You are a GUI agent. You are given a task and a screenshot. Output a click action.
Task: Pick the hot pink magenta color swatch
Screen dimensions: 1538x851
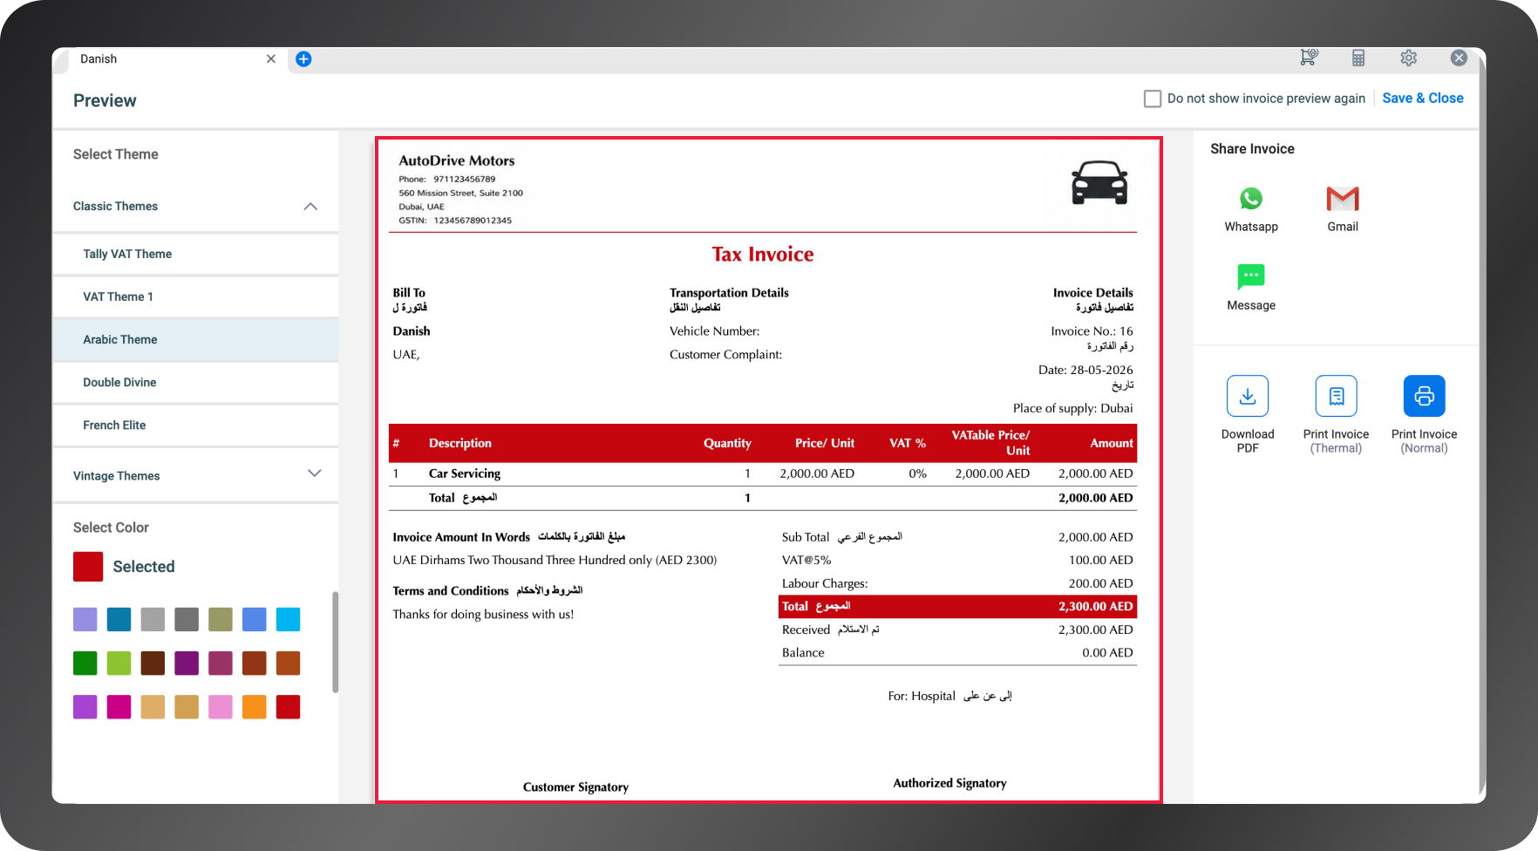[119, 706]
